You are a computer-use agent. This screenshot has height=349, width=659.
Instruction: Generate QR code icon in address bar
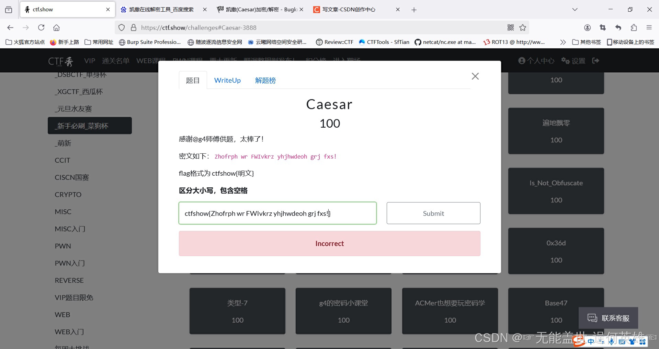pos(511,27)
